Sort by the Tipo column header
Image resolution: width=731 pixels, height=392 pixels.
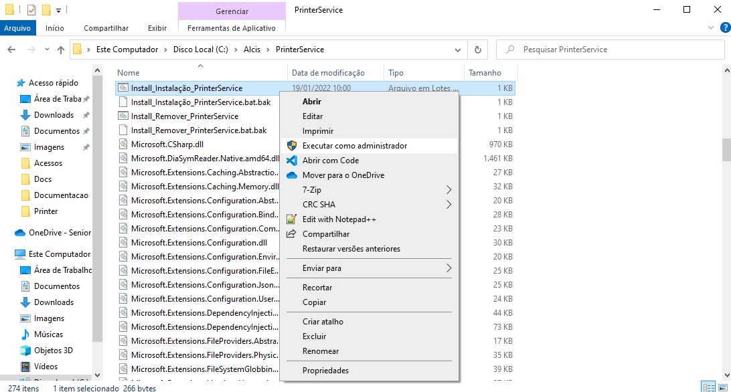396,73
